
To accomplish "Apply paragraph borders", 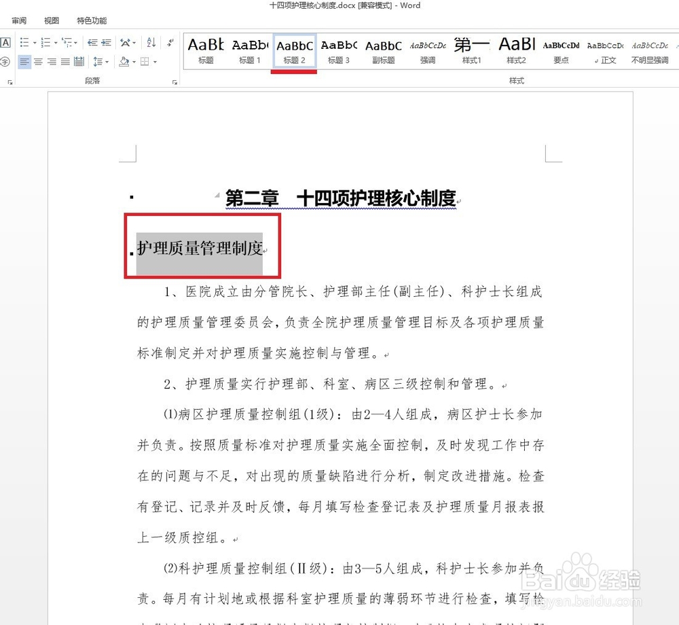I will [x=145, y=62].
